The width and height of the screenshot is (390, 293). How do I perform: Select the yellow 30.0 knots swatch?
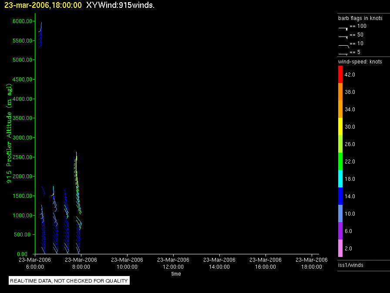click(x=340, y=127)
